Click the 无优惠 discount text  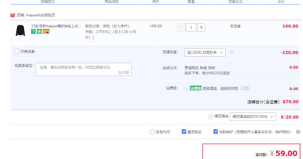click(x=235, y=26)
